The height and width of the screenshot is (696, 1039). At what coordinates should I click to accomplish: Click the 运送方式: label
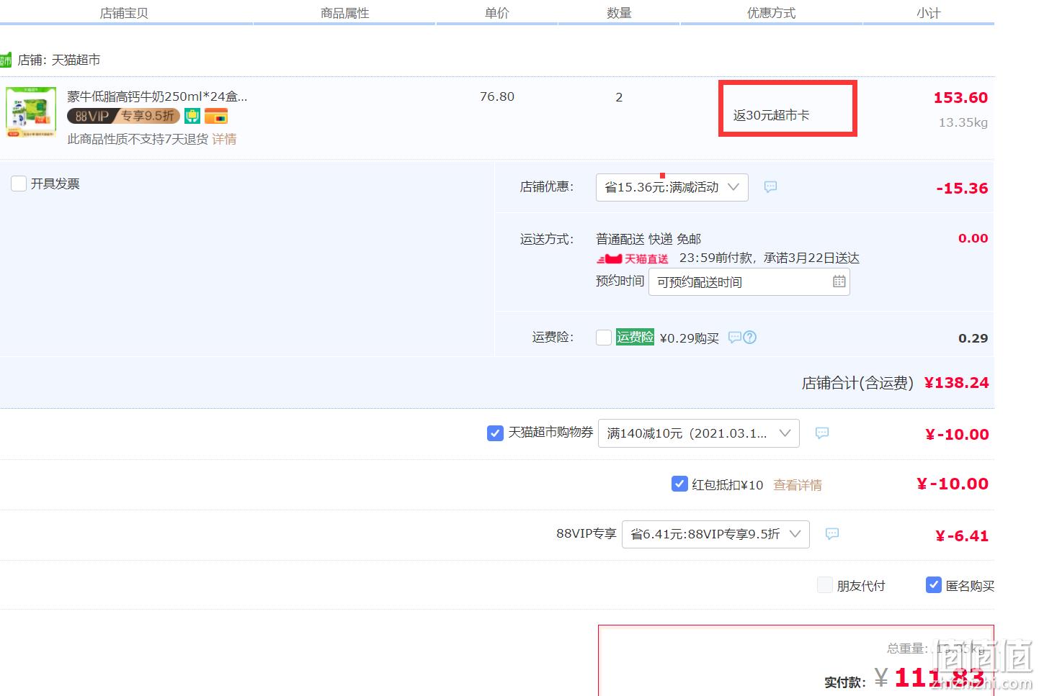pyautogui.click(x=547, y=239)
